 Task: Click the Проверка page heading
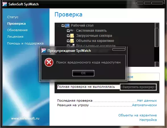(x=68, y=14)
